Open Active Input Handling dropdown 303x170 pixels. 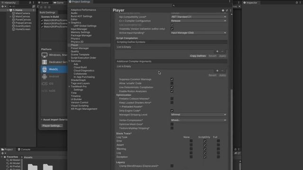pos(198,33)
